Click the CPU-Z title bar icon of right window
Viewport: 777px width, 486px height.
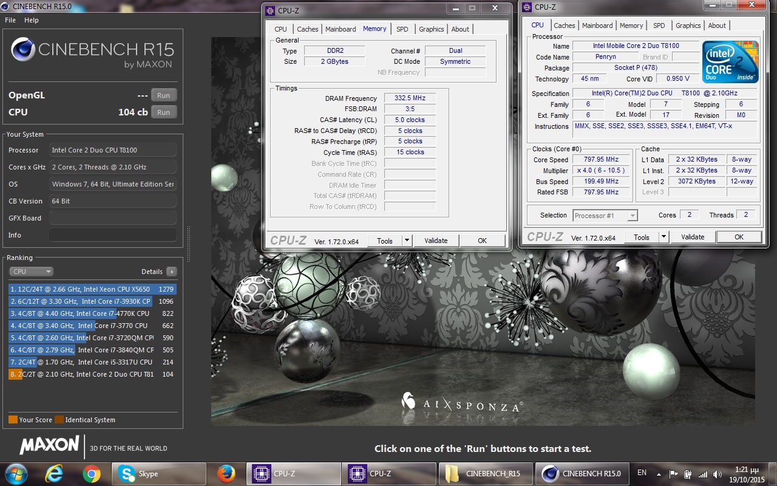(x=528, y=7)
